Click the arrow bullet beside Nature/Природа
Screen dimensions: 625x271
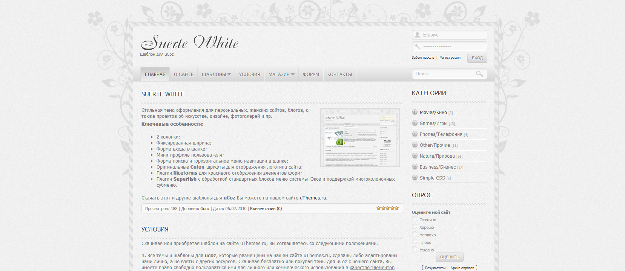(x=415, y=156)
